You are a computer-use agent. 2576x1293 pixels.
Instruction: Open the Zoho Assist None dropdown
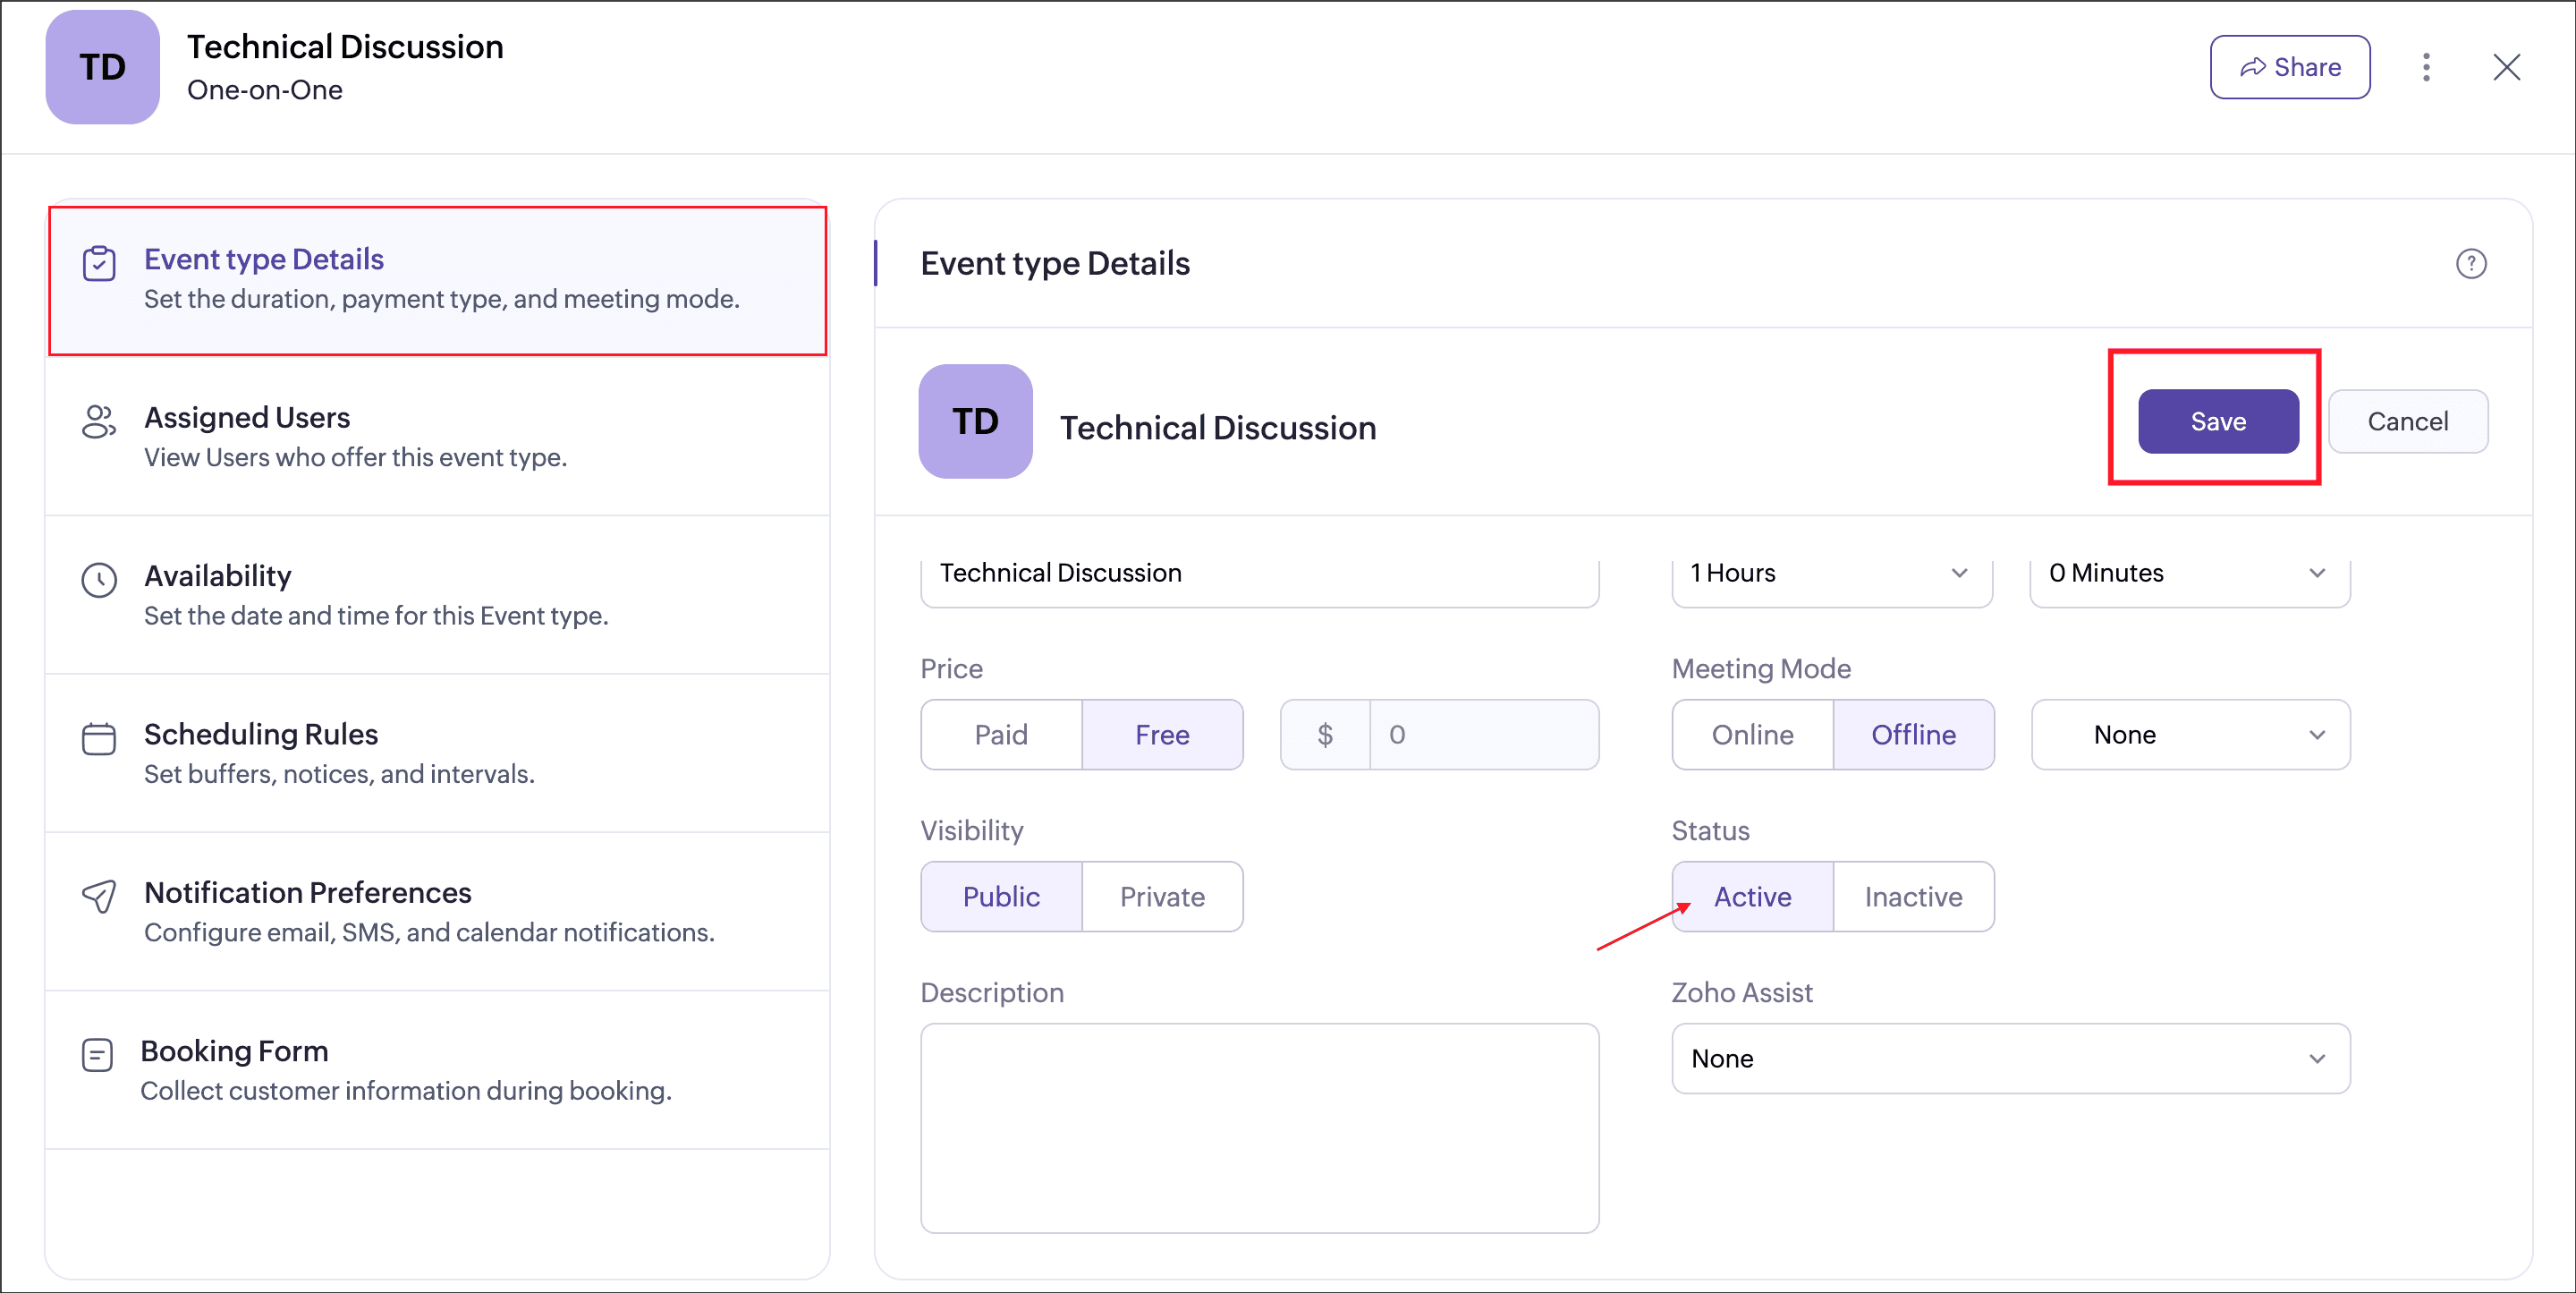tap(2011, 1059)
